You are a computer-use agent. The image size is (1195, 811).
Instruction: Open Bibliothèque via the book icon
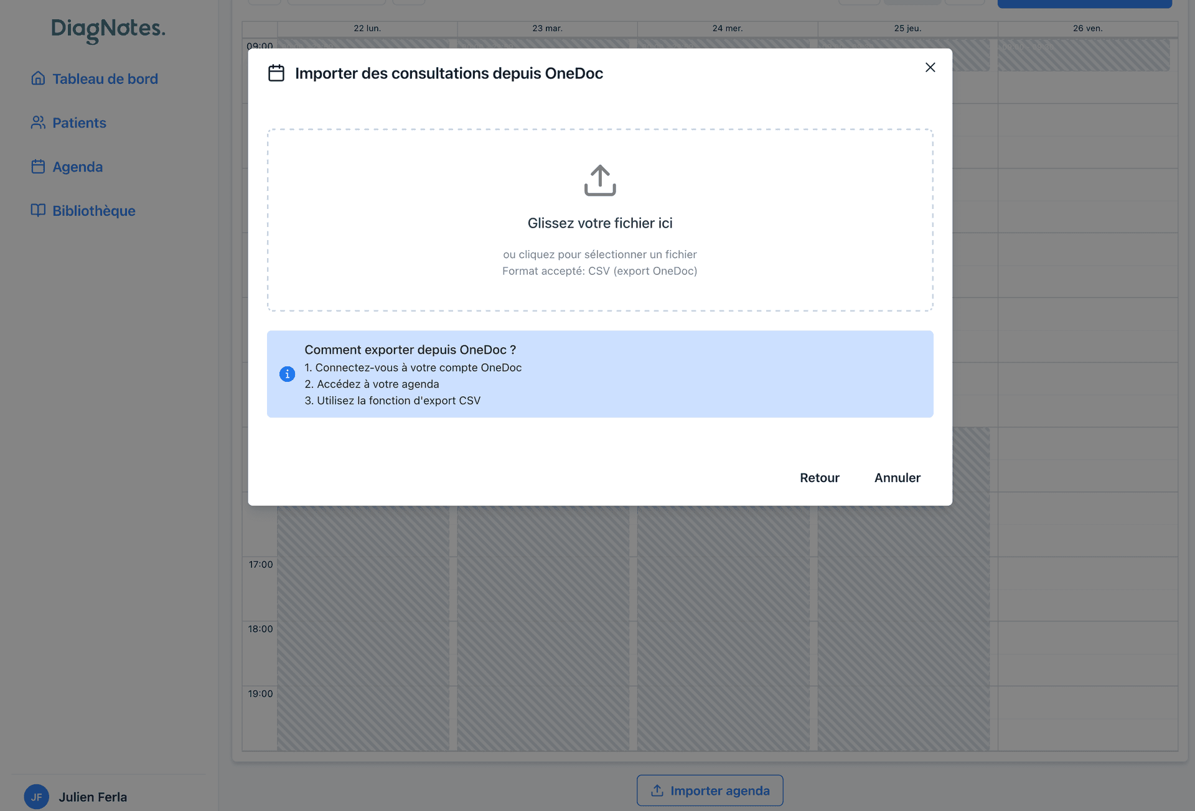point(38,211)
